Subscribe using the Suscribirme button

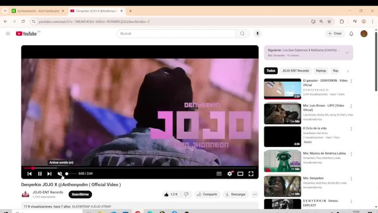pyautogui.click(x=80, y=194)
